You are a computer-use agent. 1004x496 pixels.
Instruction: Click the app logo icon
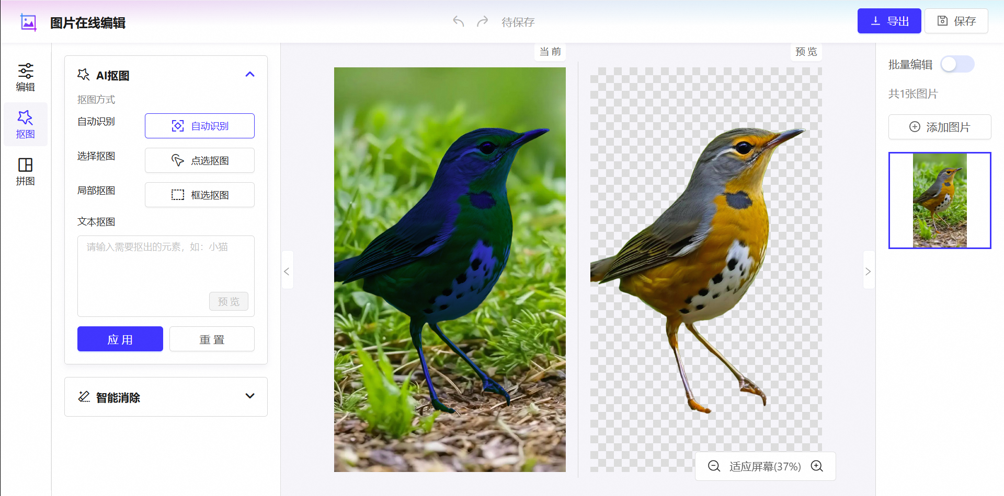(x=28, y=22)
